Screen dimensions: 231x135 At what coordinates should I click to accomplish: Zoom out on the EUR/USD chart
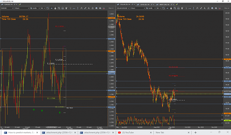coord(63,8)
